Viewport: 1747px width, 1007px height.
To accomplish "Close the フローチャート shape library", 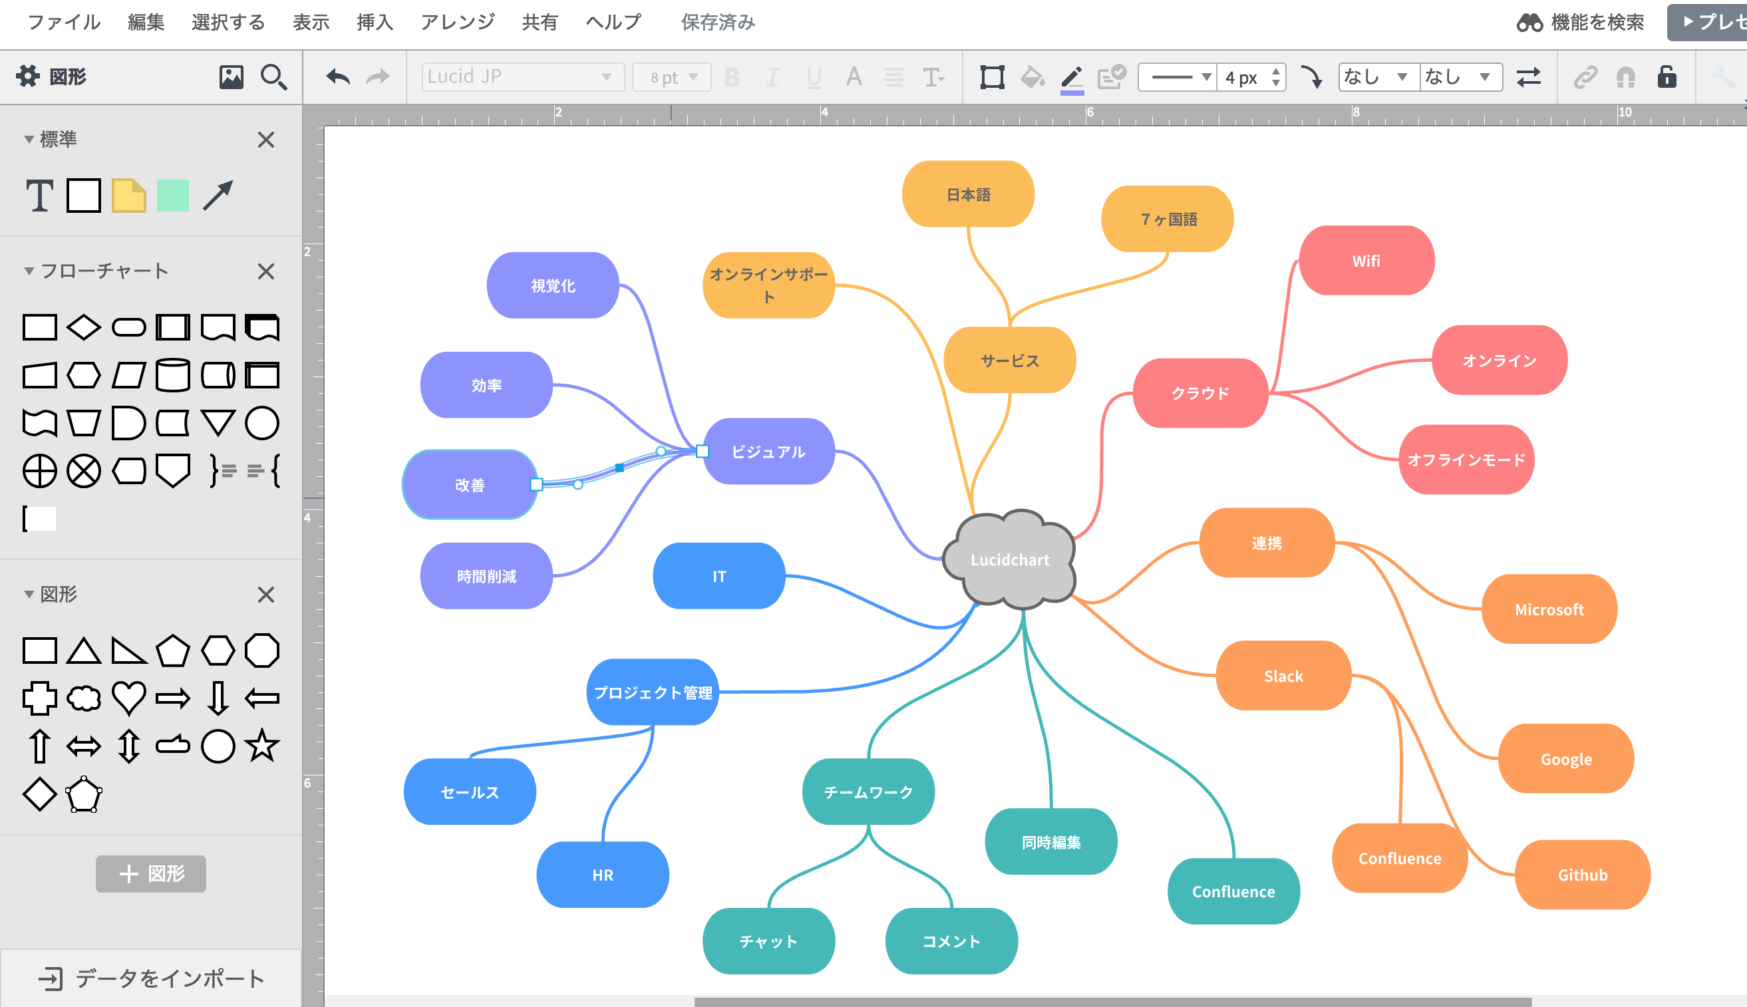I will point(265,271).
